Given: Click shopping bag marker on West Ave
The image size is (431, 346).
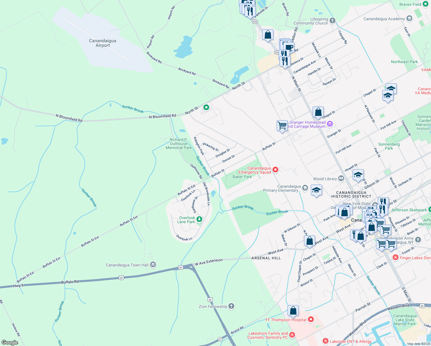Looking at the screenshot, I should [309, 241].
